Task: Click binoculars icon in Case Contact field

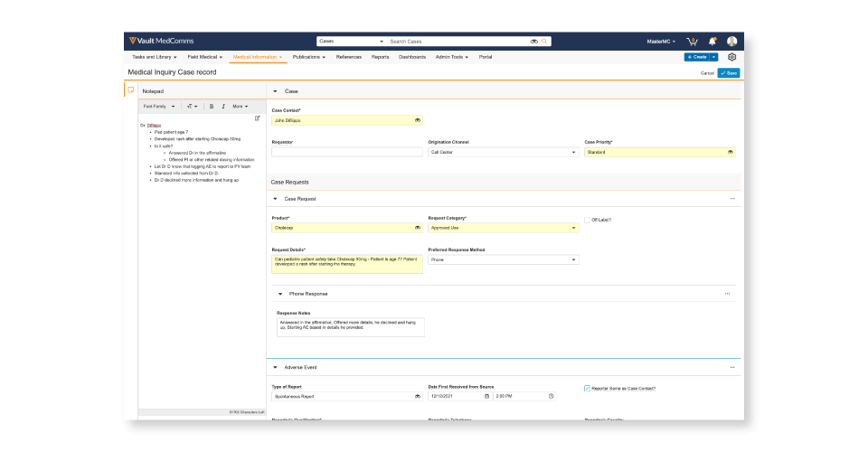Action: coord(417,119)
